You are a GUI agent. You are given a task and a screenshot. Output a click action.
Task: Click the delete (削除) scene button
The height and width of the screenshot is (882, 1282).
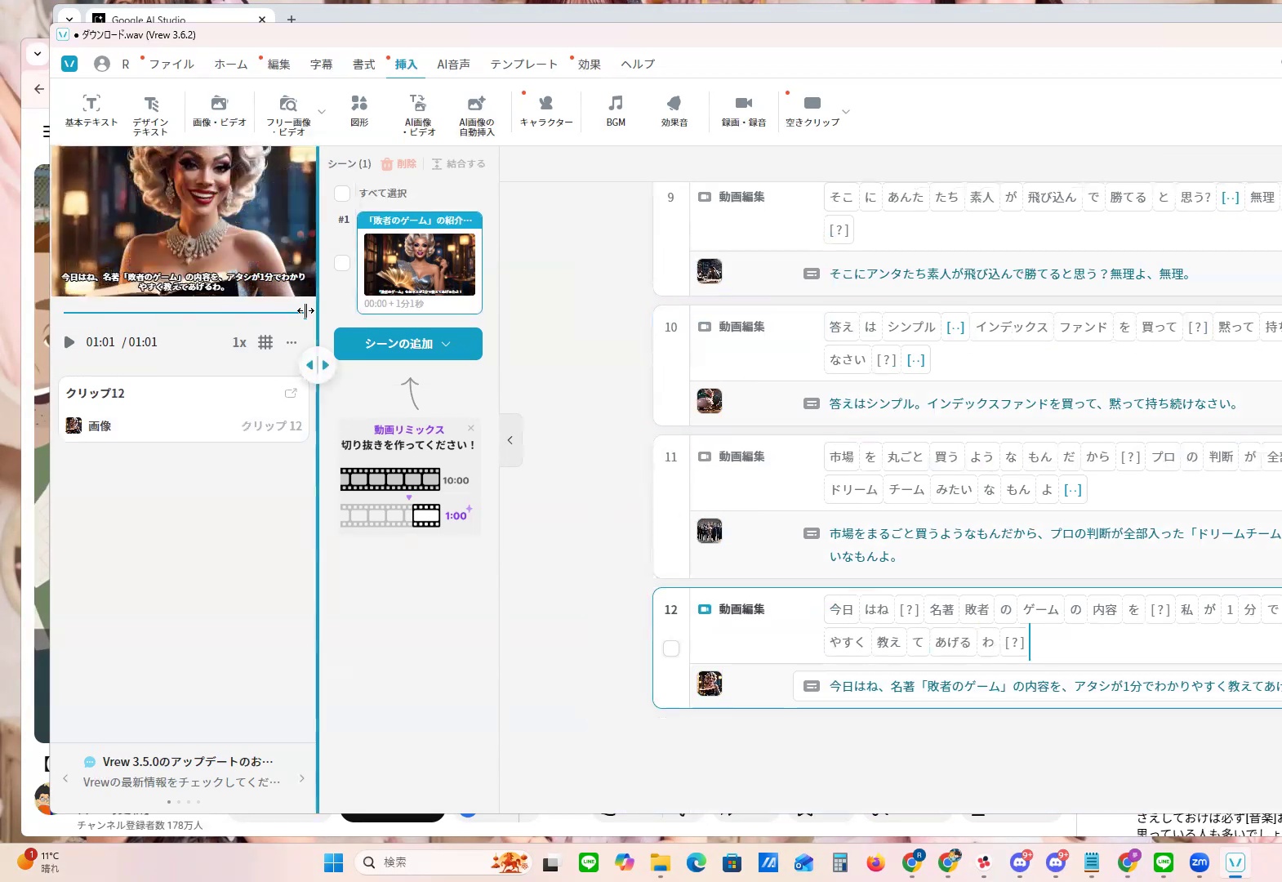[x=398, y=163]
